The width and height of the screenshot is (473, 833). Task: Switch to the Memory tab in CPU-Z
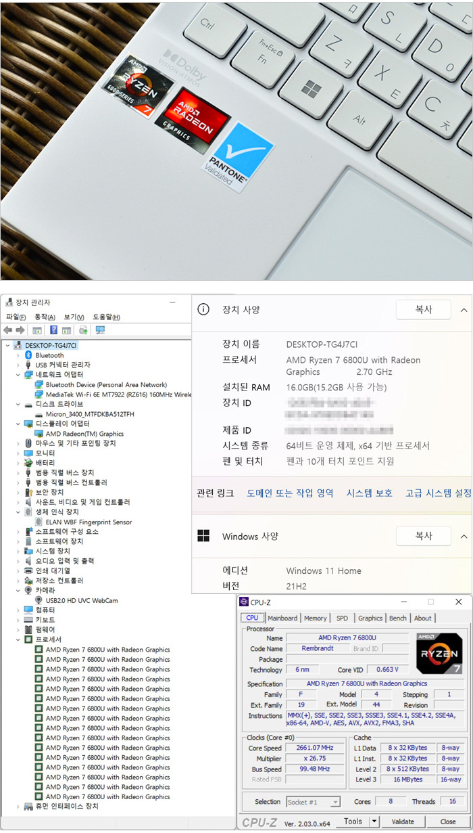pyautogui.click(x=315, y=618)
